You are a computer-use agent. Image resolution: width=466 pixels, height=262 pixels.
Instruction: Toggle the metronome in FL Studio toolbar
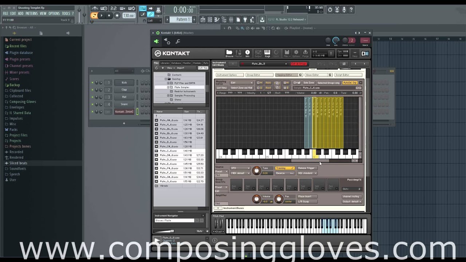point(95,8)
